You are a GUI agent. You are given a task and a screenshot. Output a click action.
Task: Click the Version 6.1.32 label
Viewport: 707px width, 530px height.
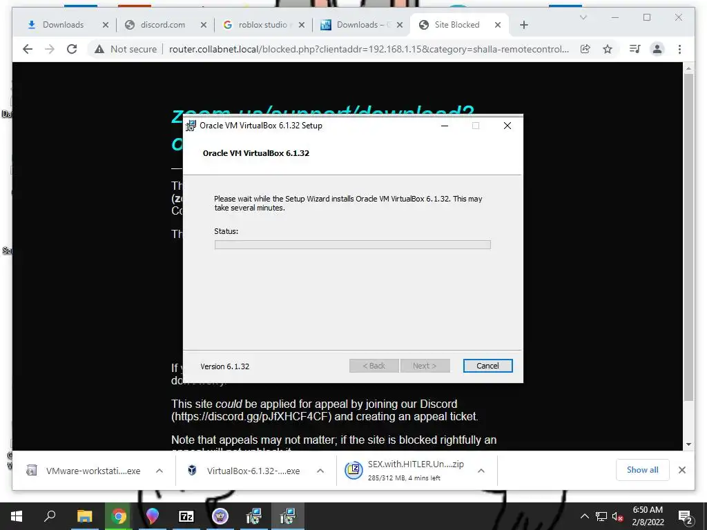pos(224,366)
